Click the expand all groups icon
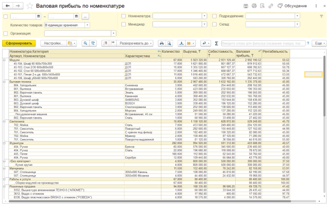The width and height of the screenshot is (327, 204). 105,43
